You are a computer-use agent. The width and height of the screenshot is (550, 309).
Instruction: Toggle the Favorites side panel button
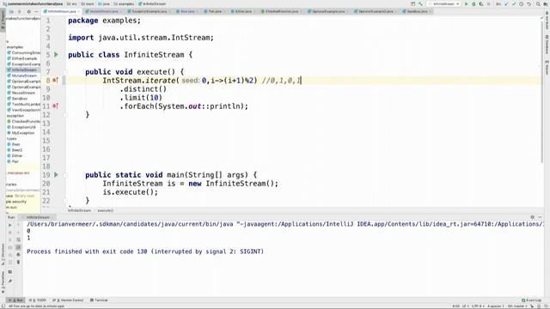pyautogui.click(x=3, y=282)
